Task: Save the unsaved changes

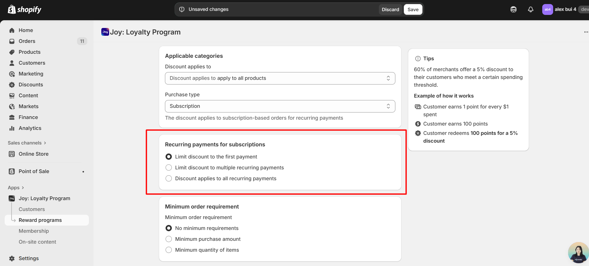Action: [x=413, y=10]
